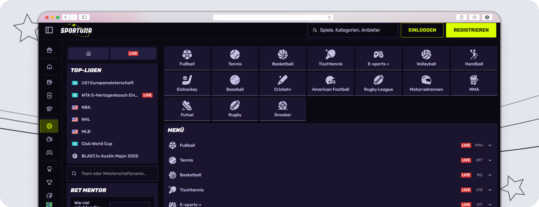The height and width of the screenshot is (207, 539).
Task: Open the American Football helmet tile
Action: (x=330, y=84)
